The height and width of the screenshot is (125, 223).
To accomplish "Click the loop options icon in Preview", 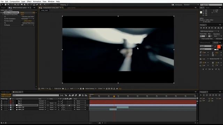I will click(x=218, y=28).
